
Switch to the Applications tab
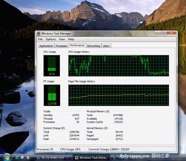point(46,46)
